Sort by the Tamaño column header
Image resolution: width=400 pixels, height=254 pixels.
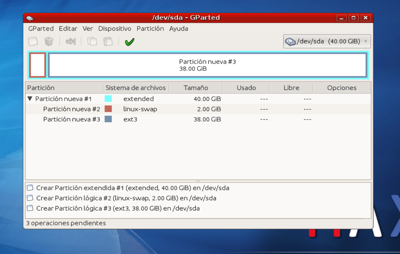(x=196, y=88)
